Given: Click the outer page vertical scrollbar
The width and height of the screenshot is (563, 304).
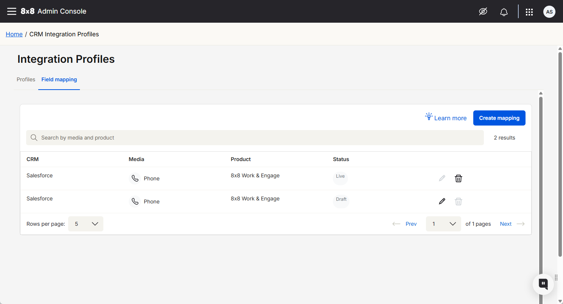Looking at the screenshot, I should pos(560,155).
